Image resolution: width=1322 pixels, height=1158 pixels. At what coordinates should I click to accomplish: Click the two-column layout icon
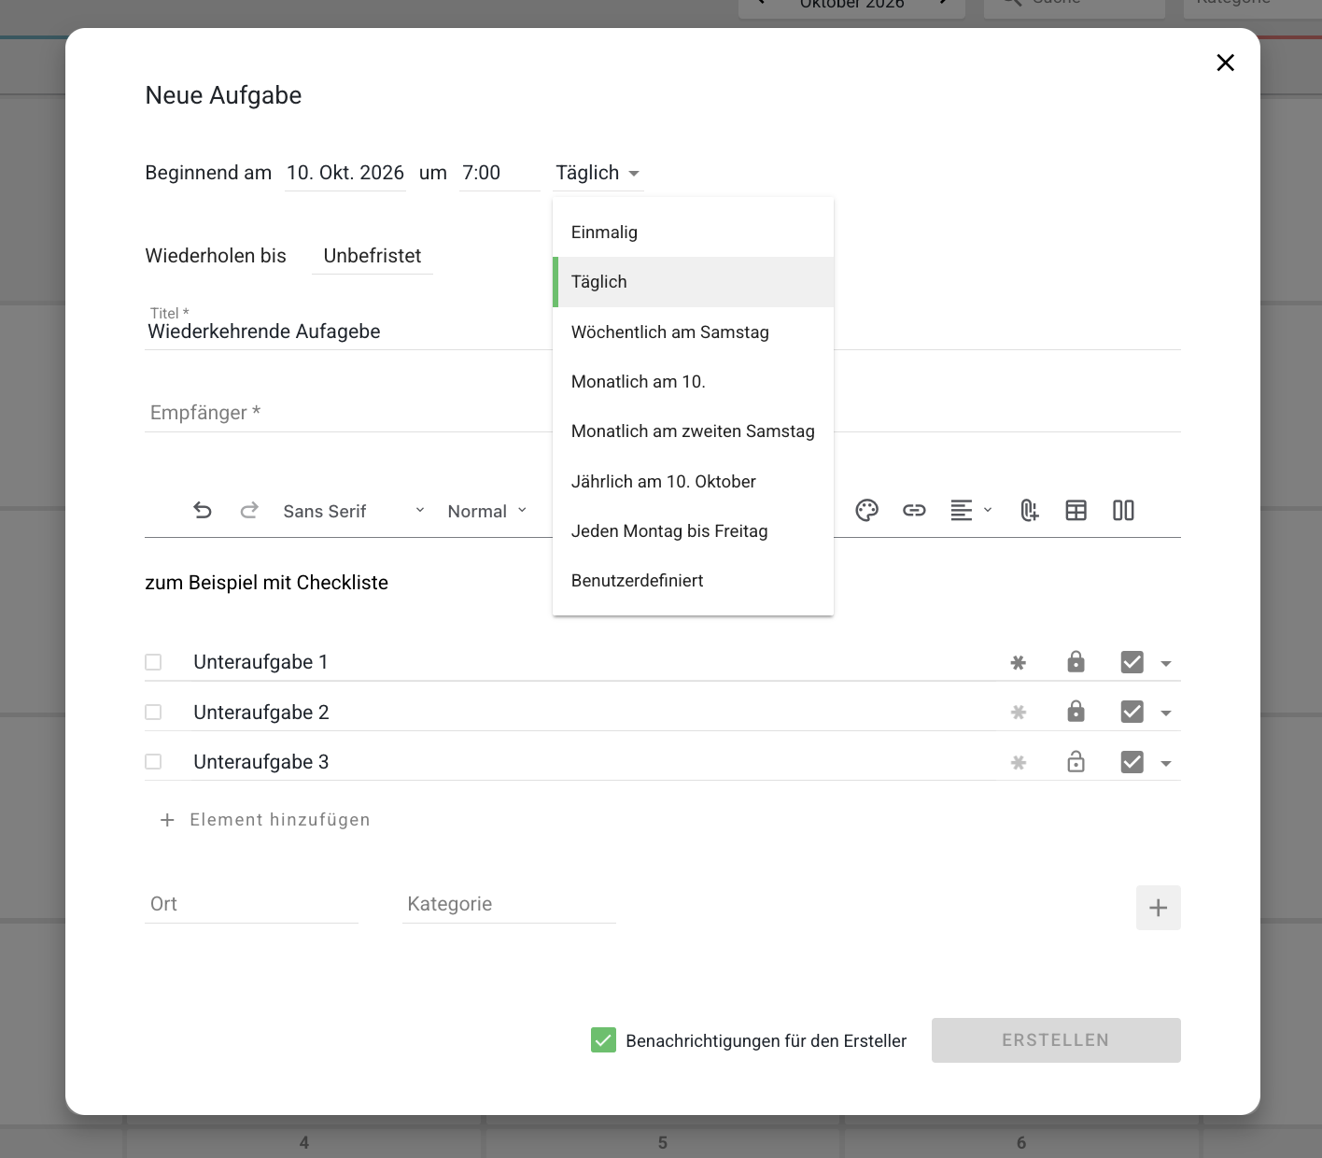[1123, 511]
